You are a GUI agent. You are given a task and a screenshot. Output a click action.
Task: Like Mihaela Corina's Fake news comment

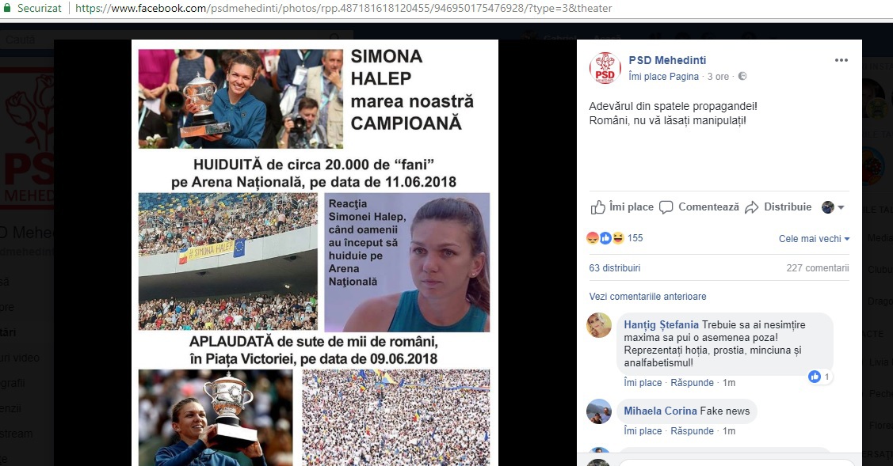point(643,431)
